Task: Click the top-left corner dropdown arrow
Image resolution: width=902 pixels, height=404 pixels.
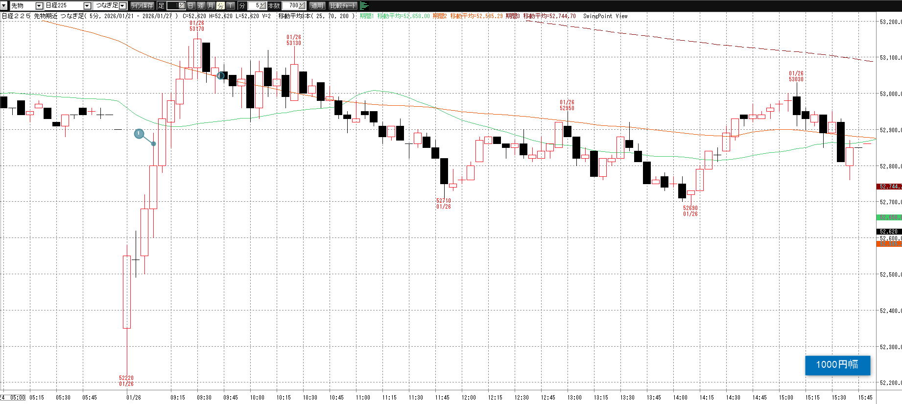Action: tap(3, 5)
